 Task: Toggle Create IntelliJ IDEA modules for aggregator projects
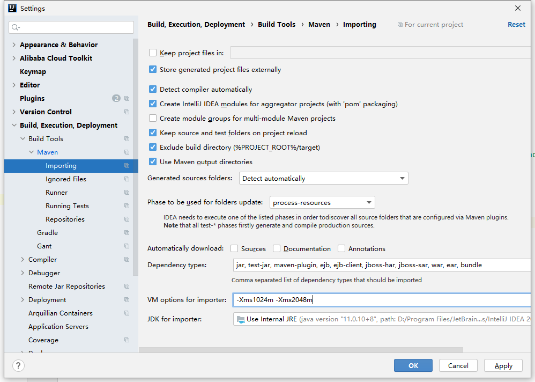click(153, 104)
